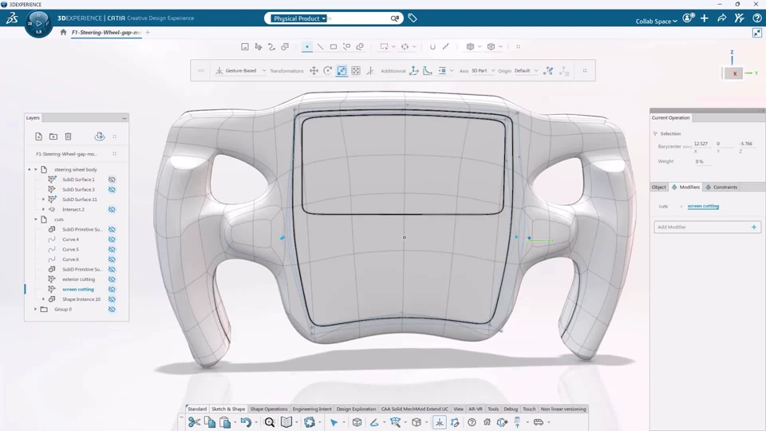Open the Collab Space dropdown

(656, 21)
